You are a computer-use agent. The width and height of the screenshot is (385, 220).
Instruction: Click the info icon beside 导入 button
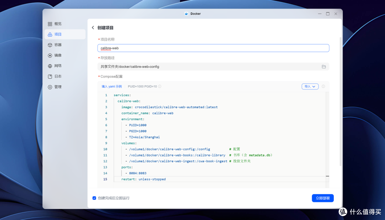point(323,86)
